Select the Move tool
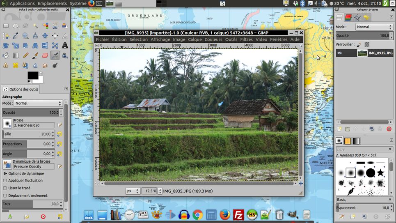 point(45,36)
